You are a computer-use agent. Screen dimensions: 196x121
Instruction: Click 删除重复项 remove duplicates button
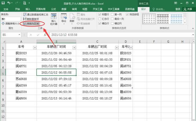[31, 19]
